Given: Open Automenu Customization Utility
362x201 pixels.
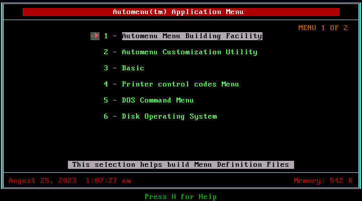Looking at the screenshot, I should coord(190,52).
